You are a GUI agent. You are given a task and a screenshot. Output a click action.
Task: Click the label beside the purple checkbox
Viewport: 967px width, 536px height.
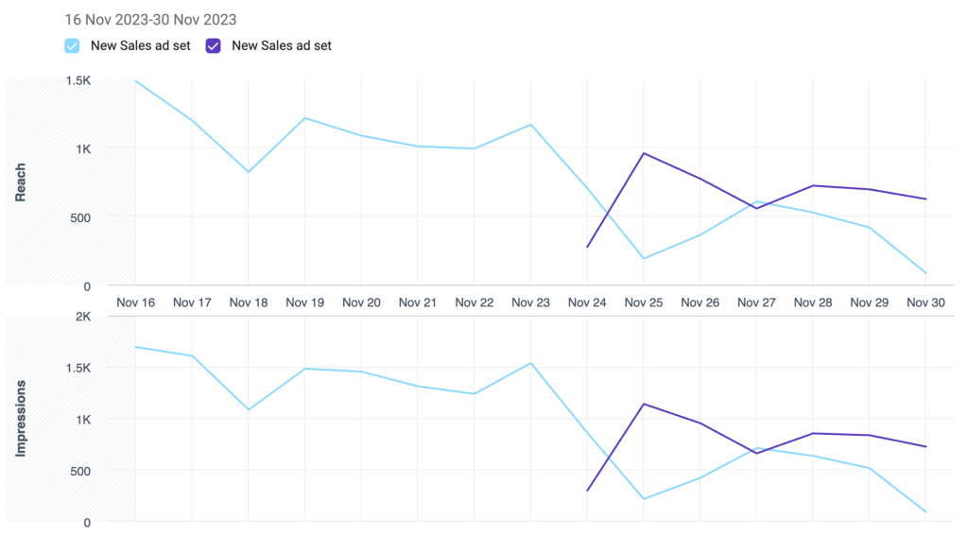pos(281,45)
